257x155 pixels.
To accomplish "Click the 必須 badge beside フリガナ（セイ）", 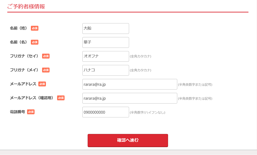I will [x=46, y=56].
